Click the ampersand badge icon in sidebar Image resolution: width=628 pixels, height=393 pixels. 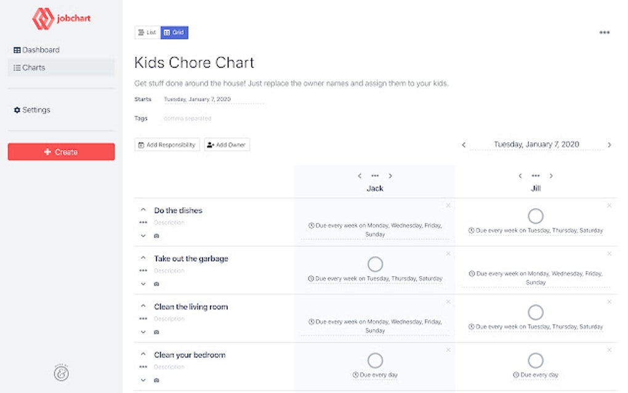[62, 373]
